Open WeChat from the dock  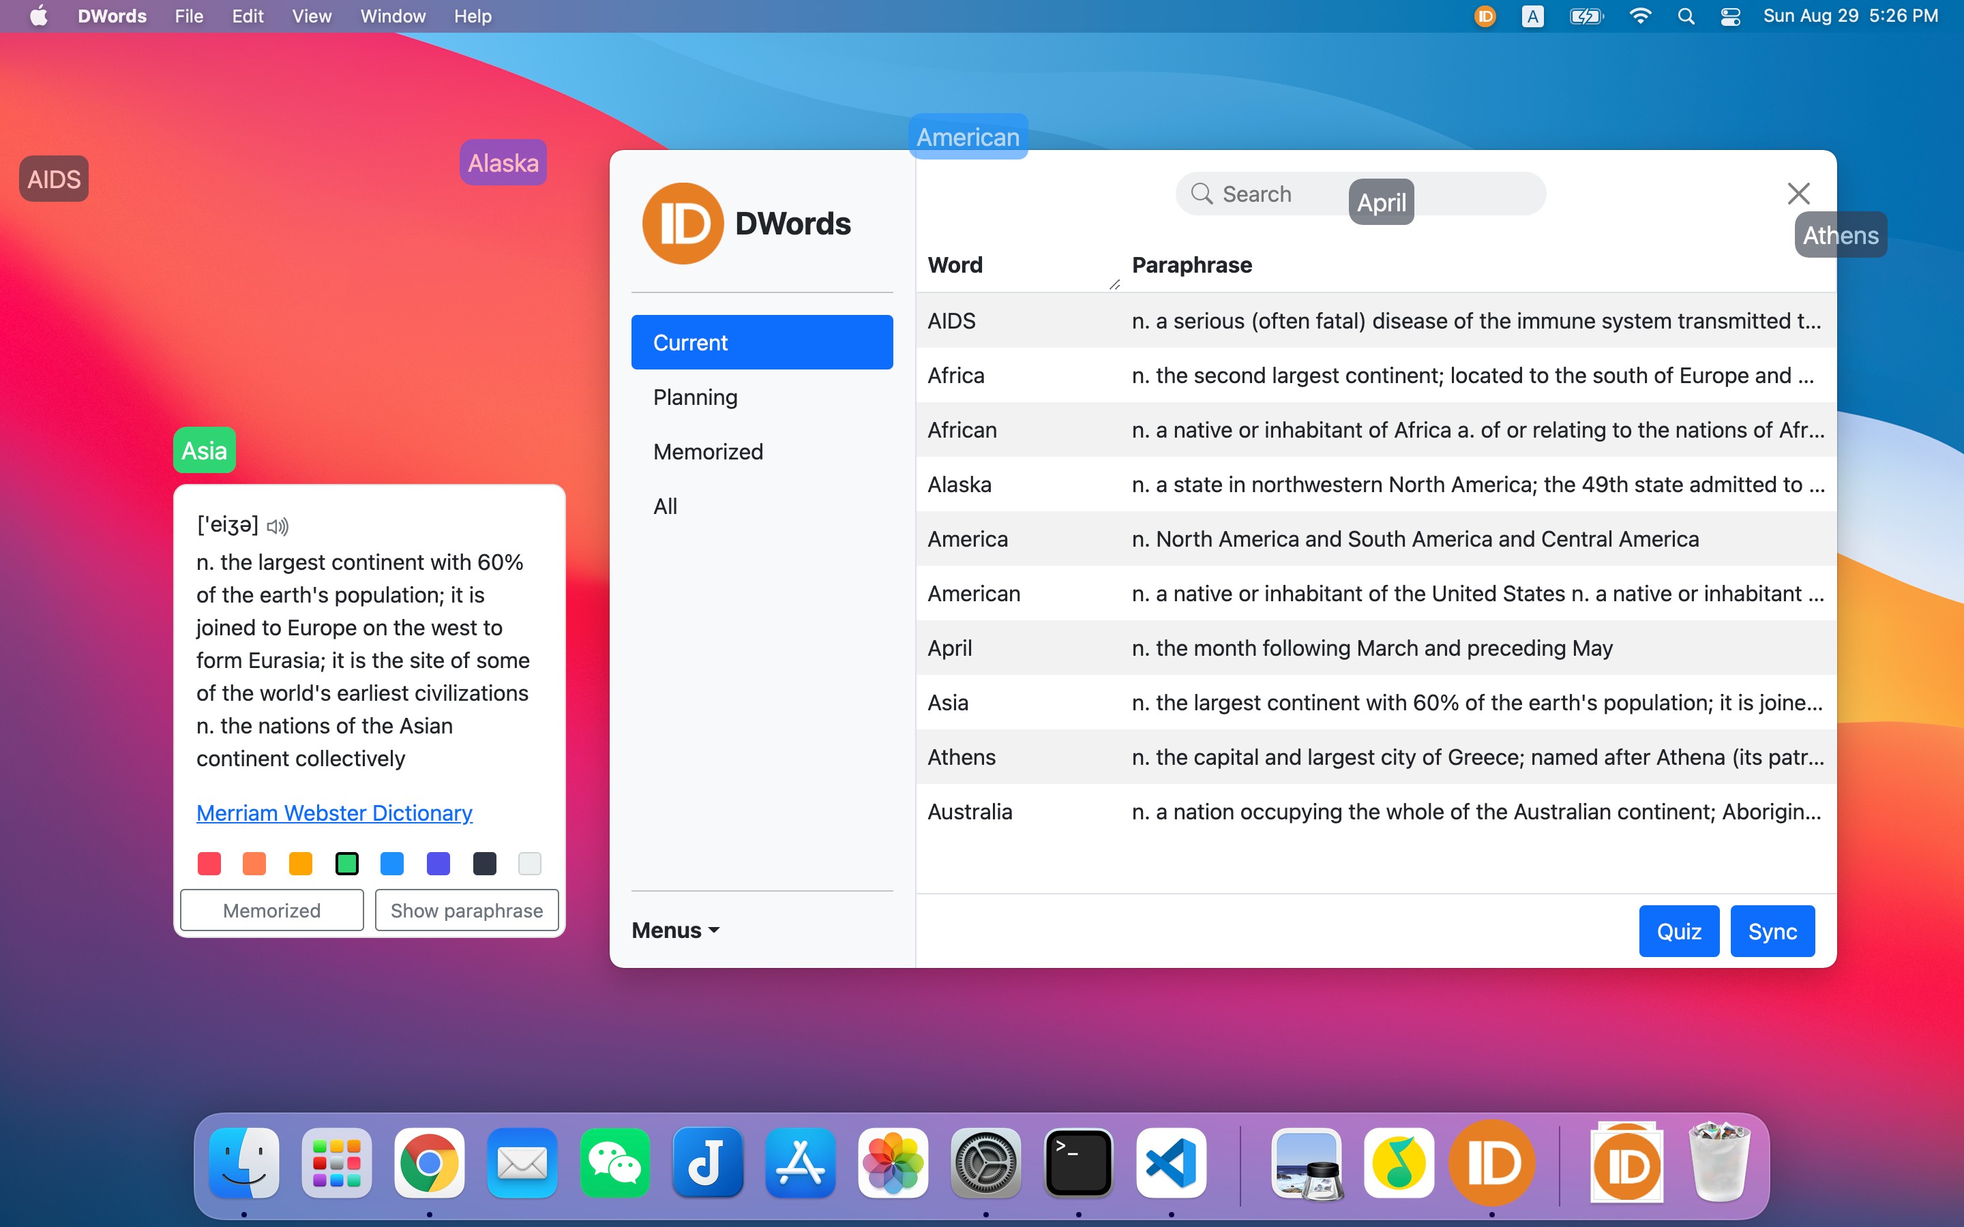tap(614, 1163)
